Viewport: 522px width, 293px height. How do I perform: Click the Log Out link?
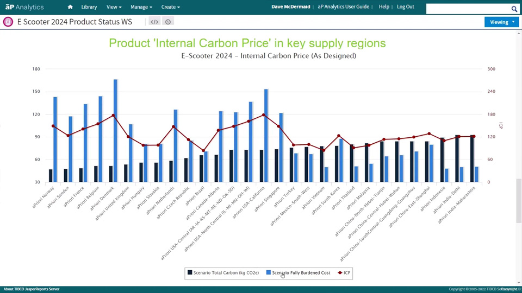(405, 7)
